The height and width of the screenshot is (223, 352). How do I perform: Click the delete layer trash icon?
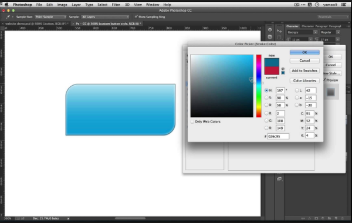pyautogui.click(x=343, y=218)
